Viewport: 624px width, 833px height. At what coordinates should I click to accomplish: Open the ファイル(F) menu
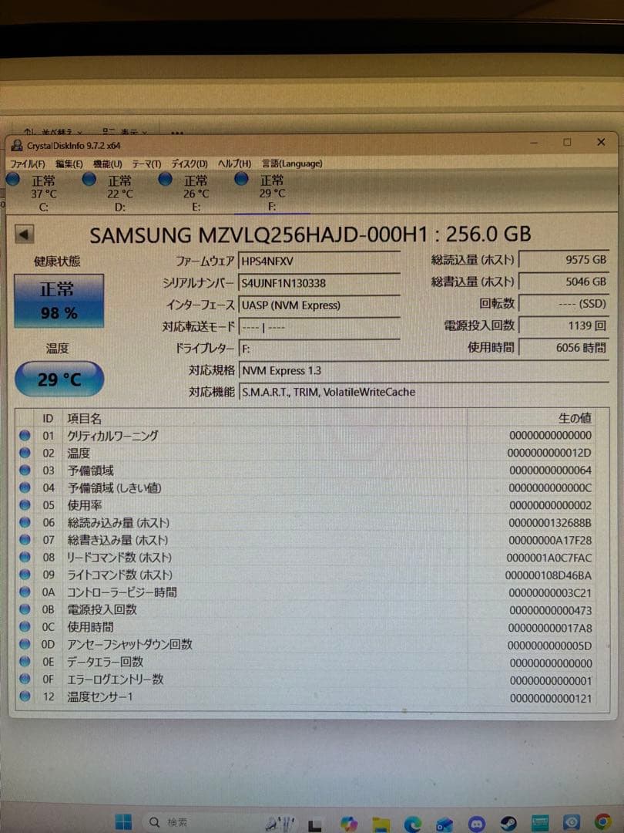(x=28, y=164)
